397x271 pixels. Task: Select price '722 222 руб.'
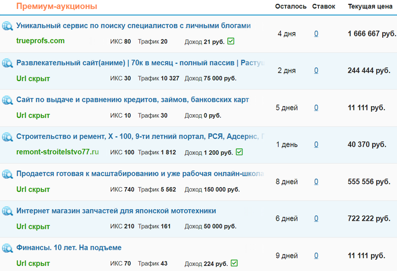pyautogui.click(x=369, y=218)
